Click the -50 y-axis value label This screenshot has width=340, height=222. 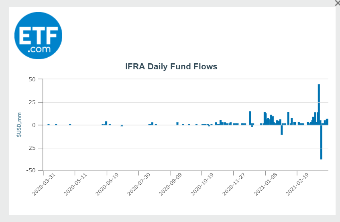31,171
